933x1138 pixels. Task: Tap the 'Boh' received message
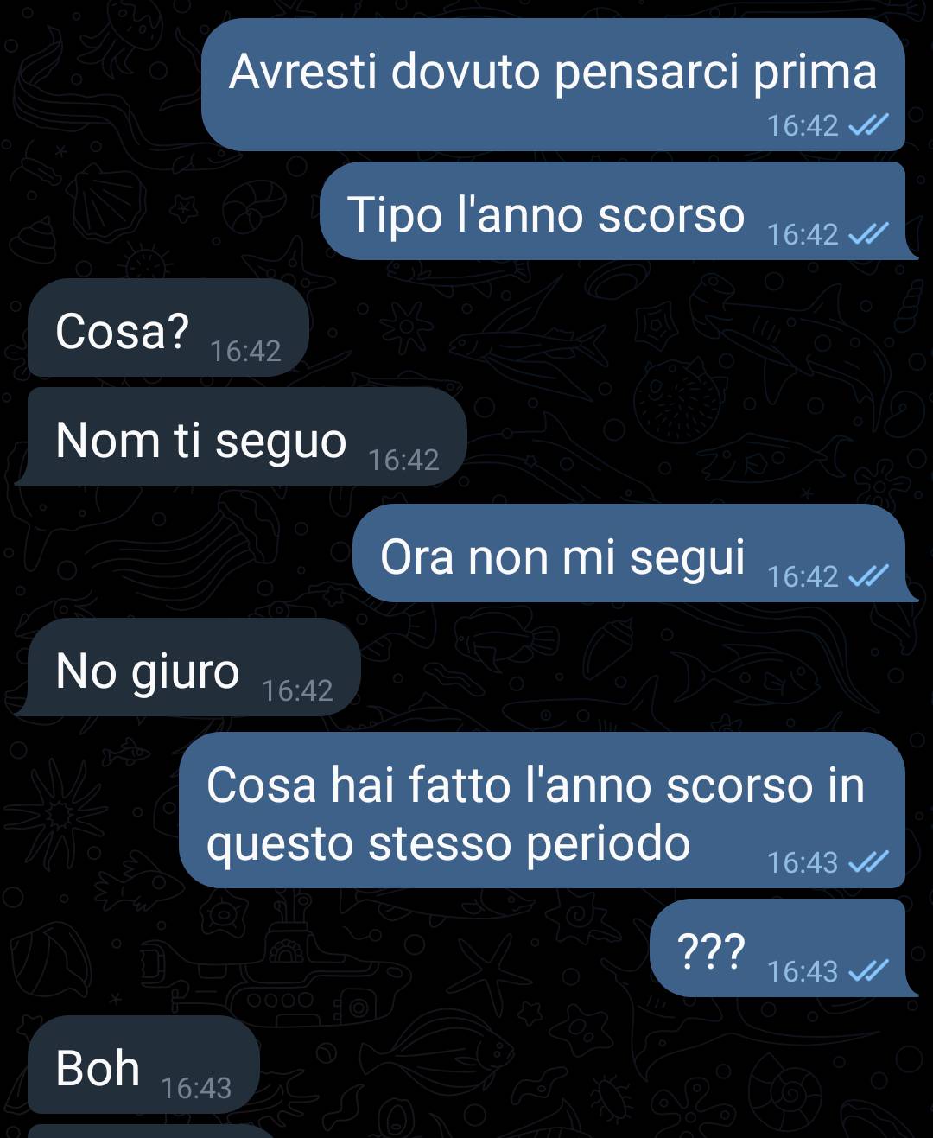tap(143, 1065)
